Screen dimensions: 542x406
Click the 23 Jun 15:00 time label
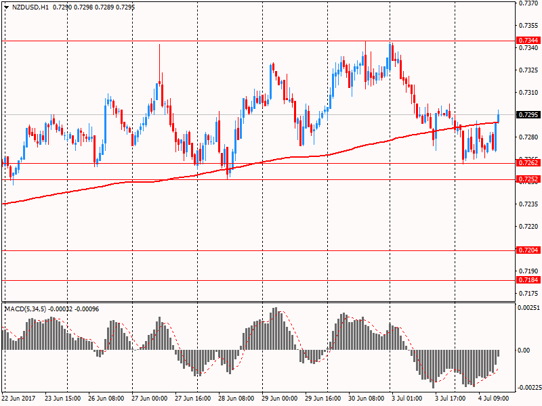point(62,398)
